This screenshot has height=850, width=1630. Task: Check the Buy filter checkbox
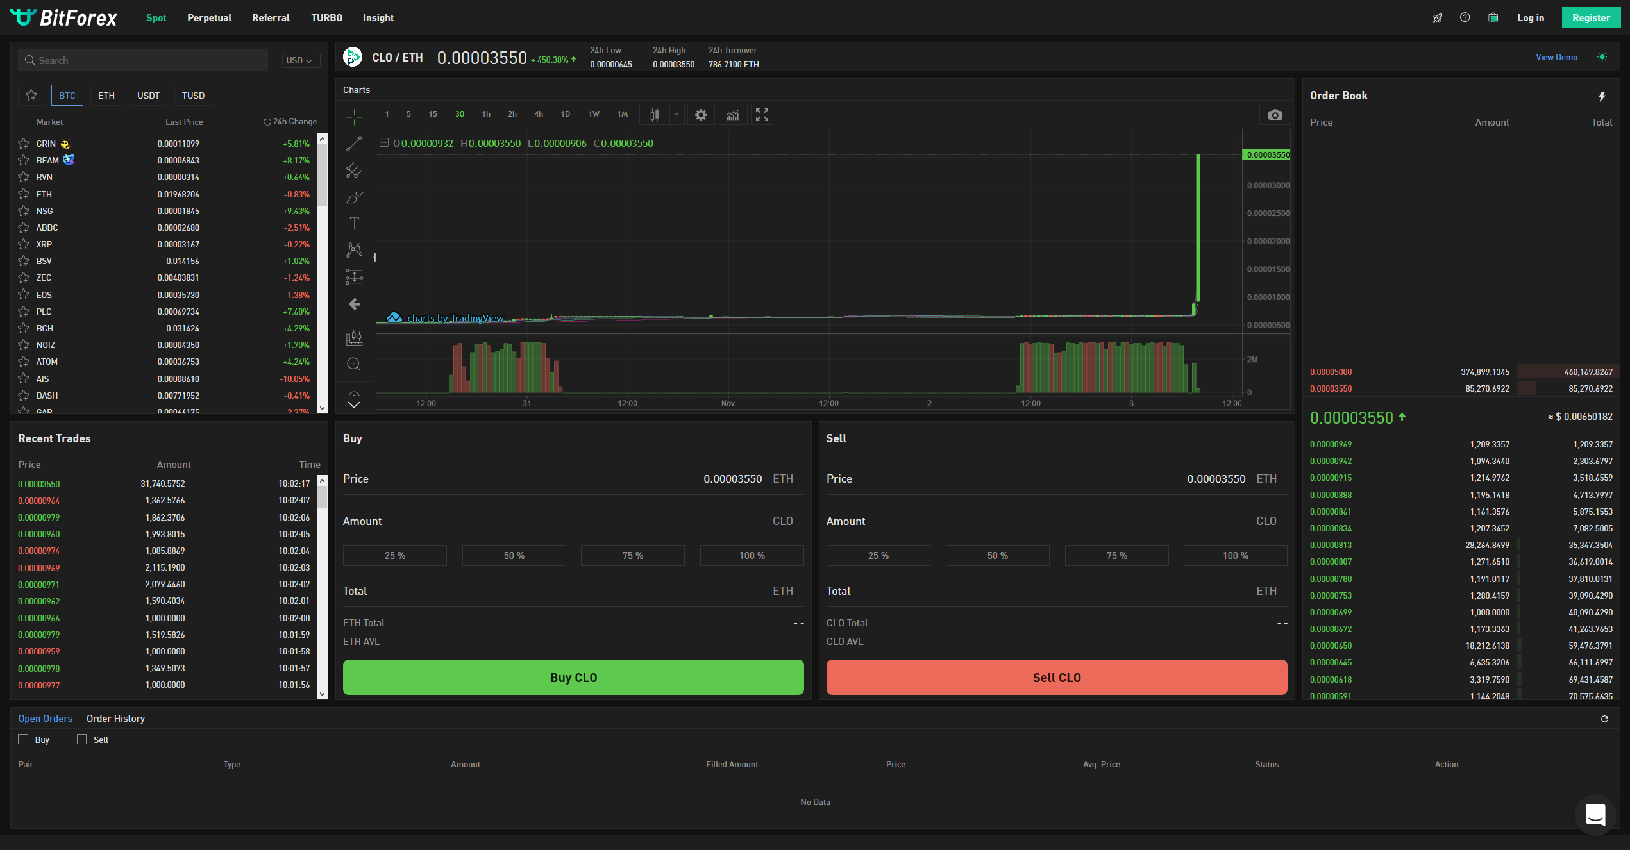tap(24, 739)
